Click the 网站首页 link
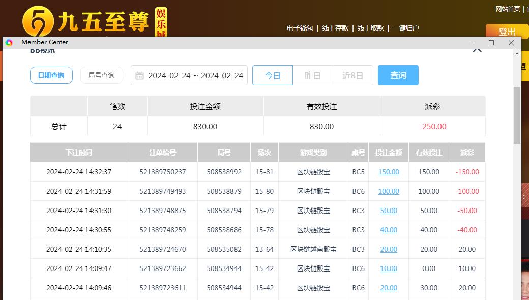 [x=508, y=9]
